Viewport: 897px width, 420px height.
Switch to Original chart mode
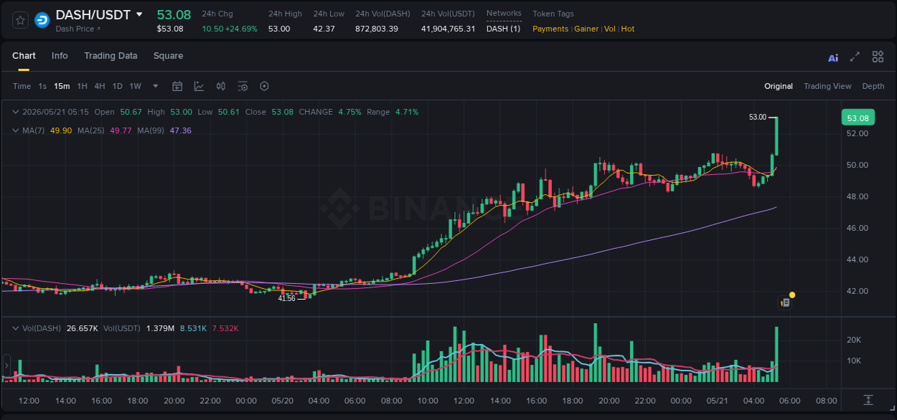(779, 86)
